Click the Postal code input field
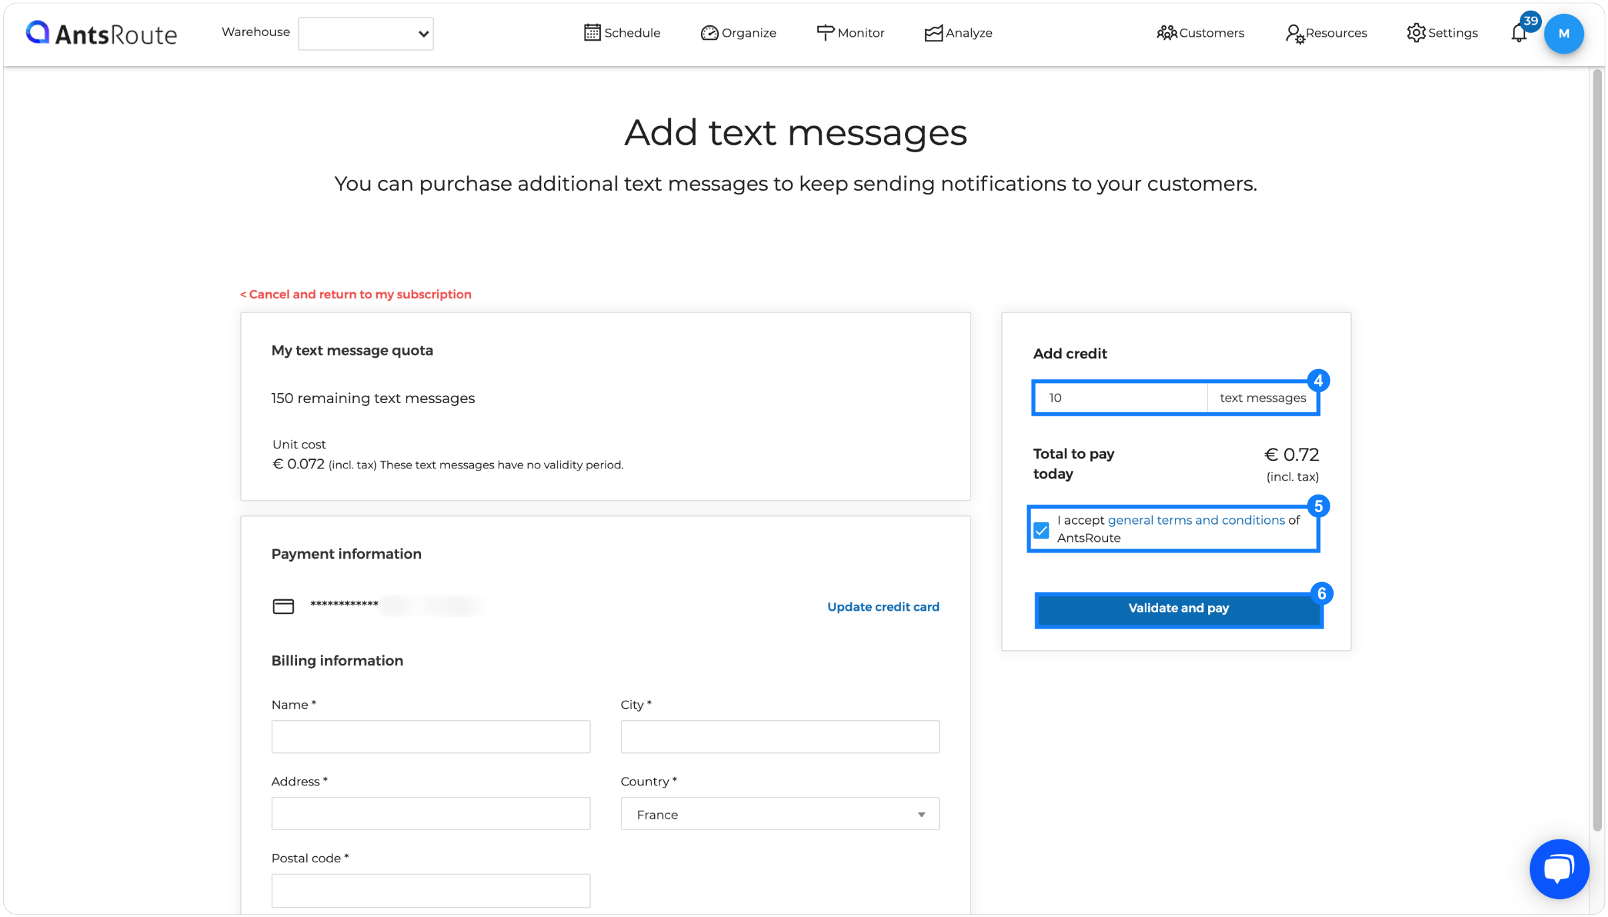The image size is (1608, 917). 431,890
